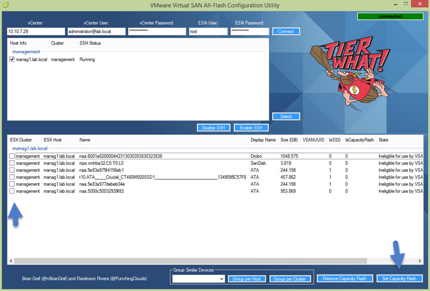
Task: Click the vCenter Password input field
Action: (x=157, y=31)
